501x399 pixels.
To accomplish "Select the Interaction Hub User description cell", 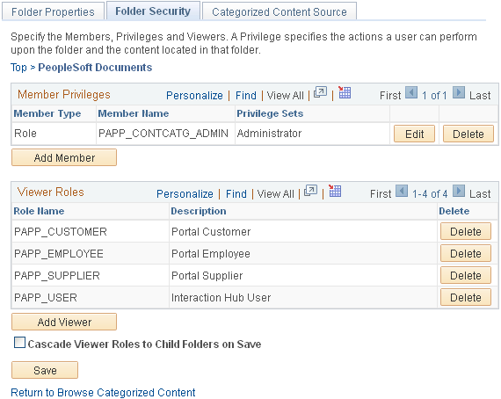I will pyautogui.click(x=303, y=297).
